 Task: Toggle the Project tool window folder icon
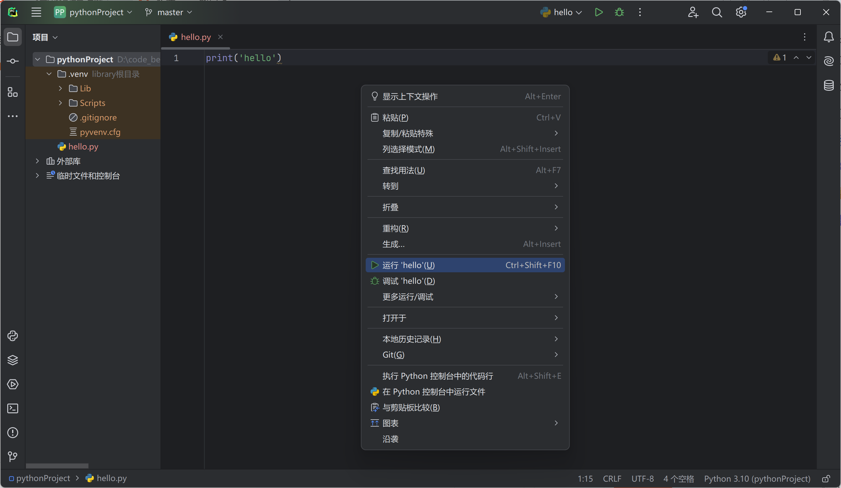coord(13,37)
